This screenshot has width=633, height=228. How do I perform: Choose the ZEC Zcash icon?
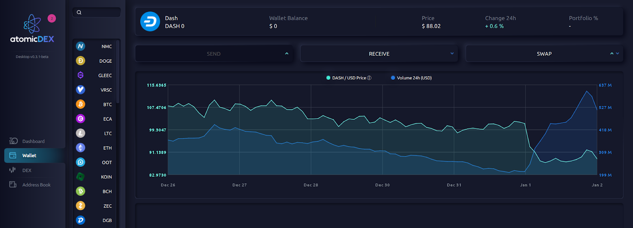pyautogui.click(x=81, y=205)
